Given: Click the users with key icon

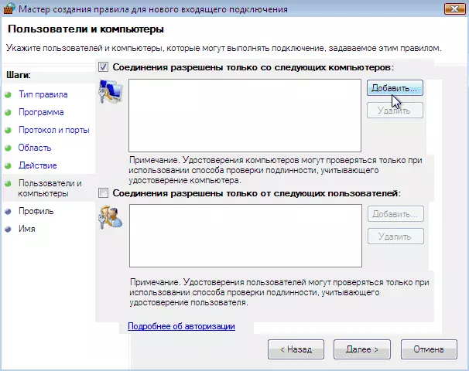Looking at the screenshot, I should coord(110,217).
